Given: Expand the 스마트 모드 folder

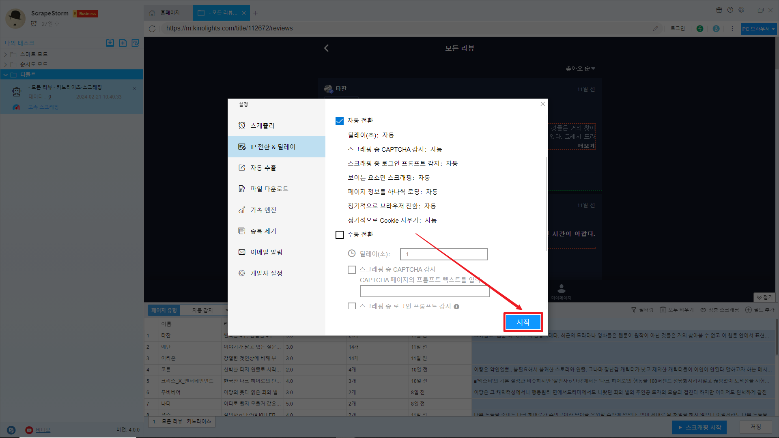Looking at the screenshot, I should coord(6,54).
